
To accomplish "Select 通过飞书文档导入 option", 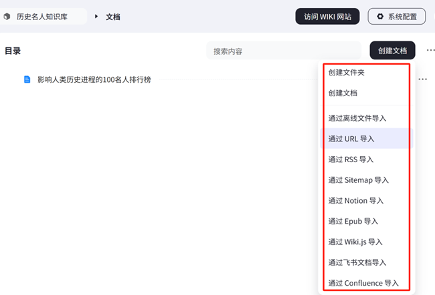I will pos(367,262).
